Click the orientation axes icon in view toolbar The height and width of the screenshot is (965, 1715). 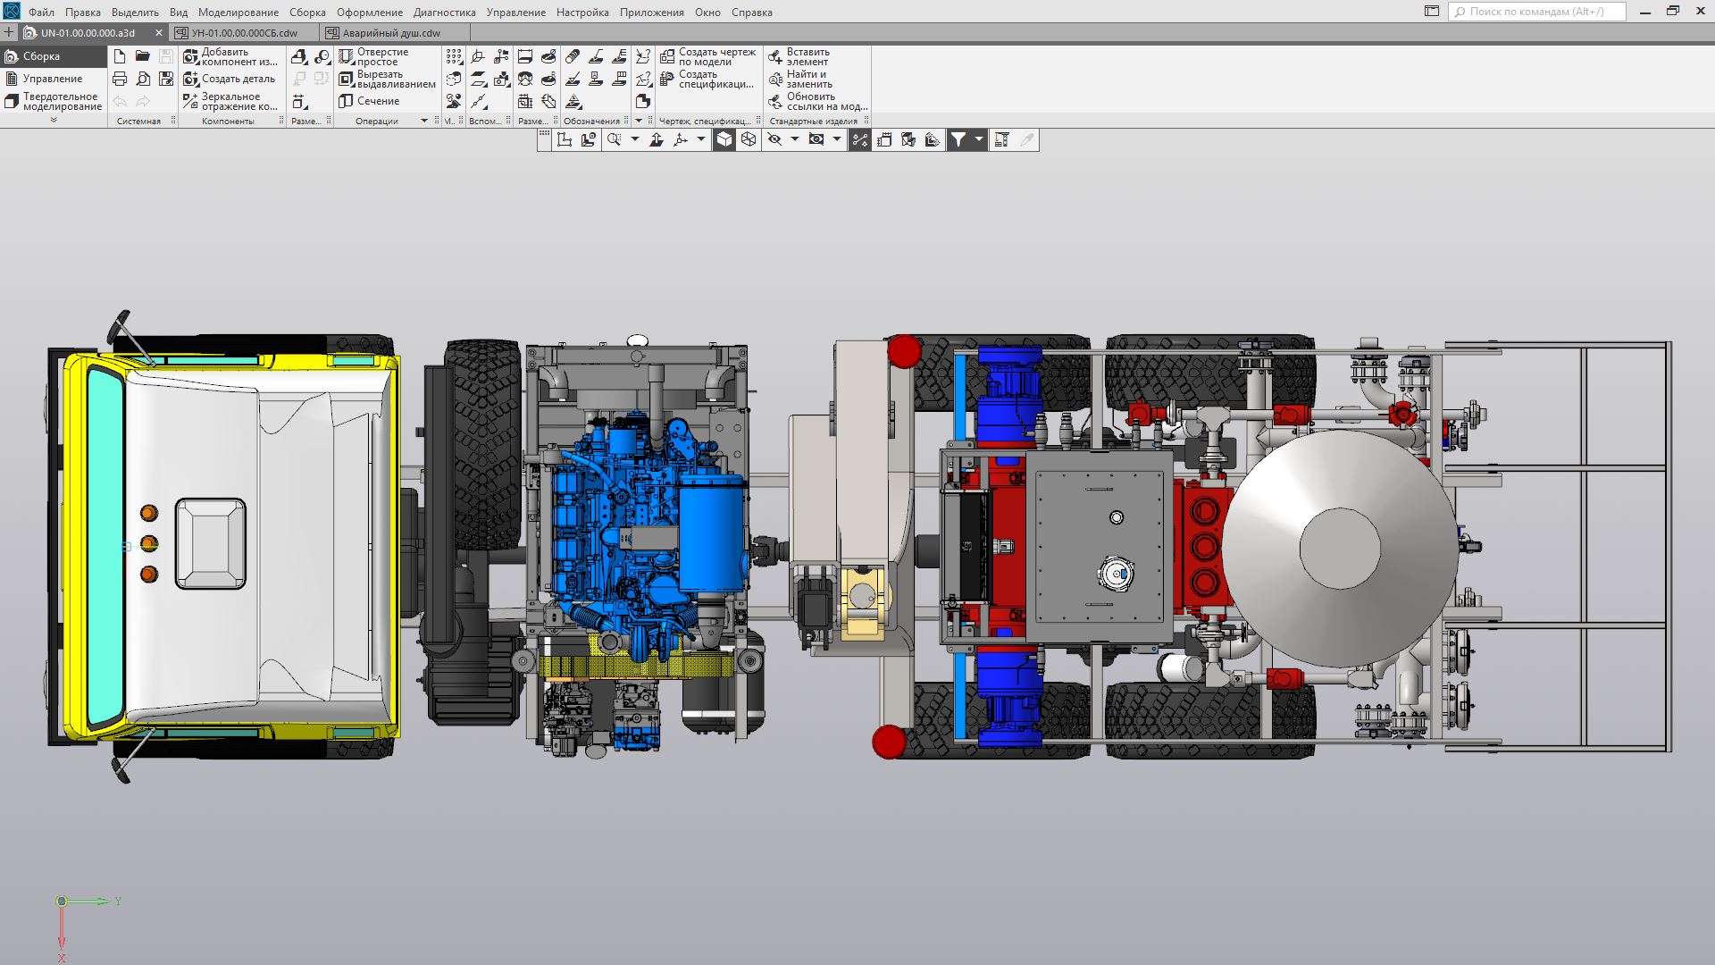[x=681, y=139]
